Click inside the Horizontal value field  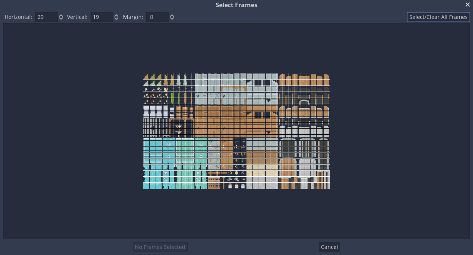pos(45,17)
